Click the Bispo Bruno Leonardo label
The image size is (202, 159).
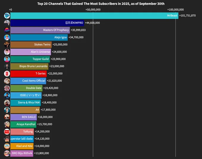pyautogui.click(x=33, y=66)
